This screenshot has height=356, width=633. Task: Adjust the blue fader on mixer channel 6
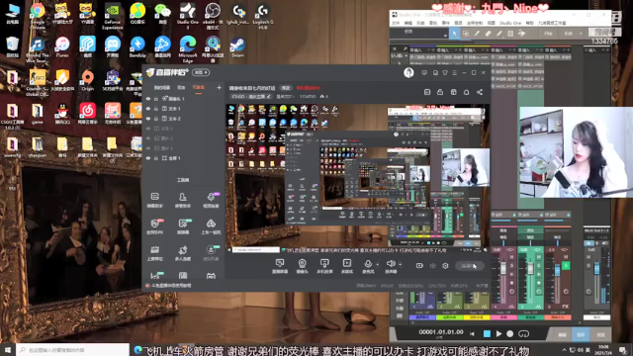click(x=557, y=269)
